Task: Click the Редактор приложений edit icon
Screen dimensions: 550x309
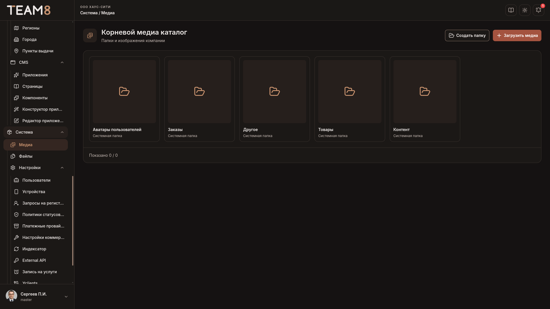Action: (16, 121)
